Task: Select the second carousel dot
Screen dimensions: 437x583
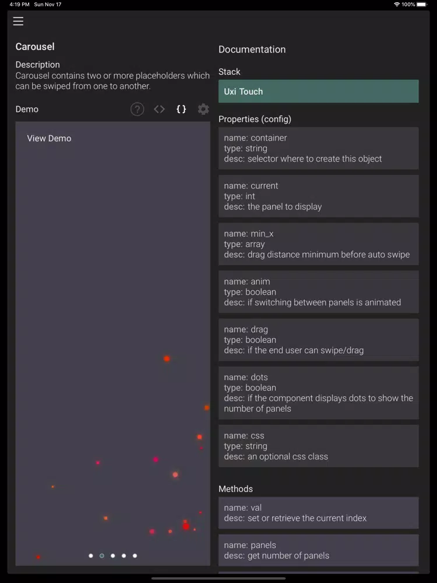Action: (102, 556)
